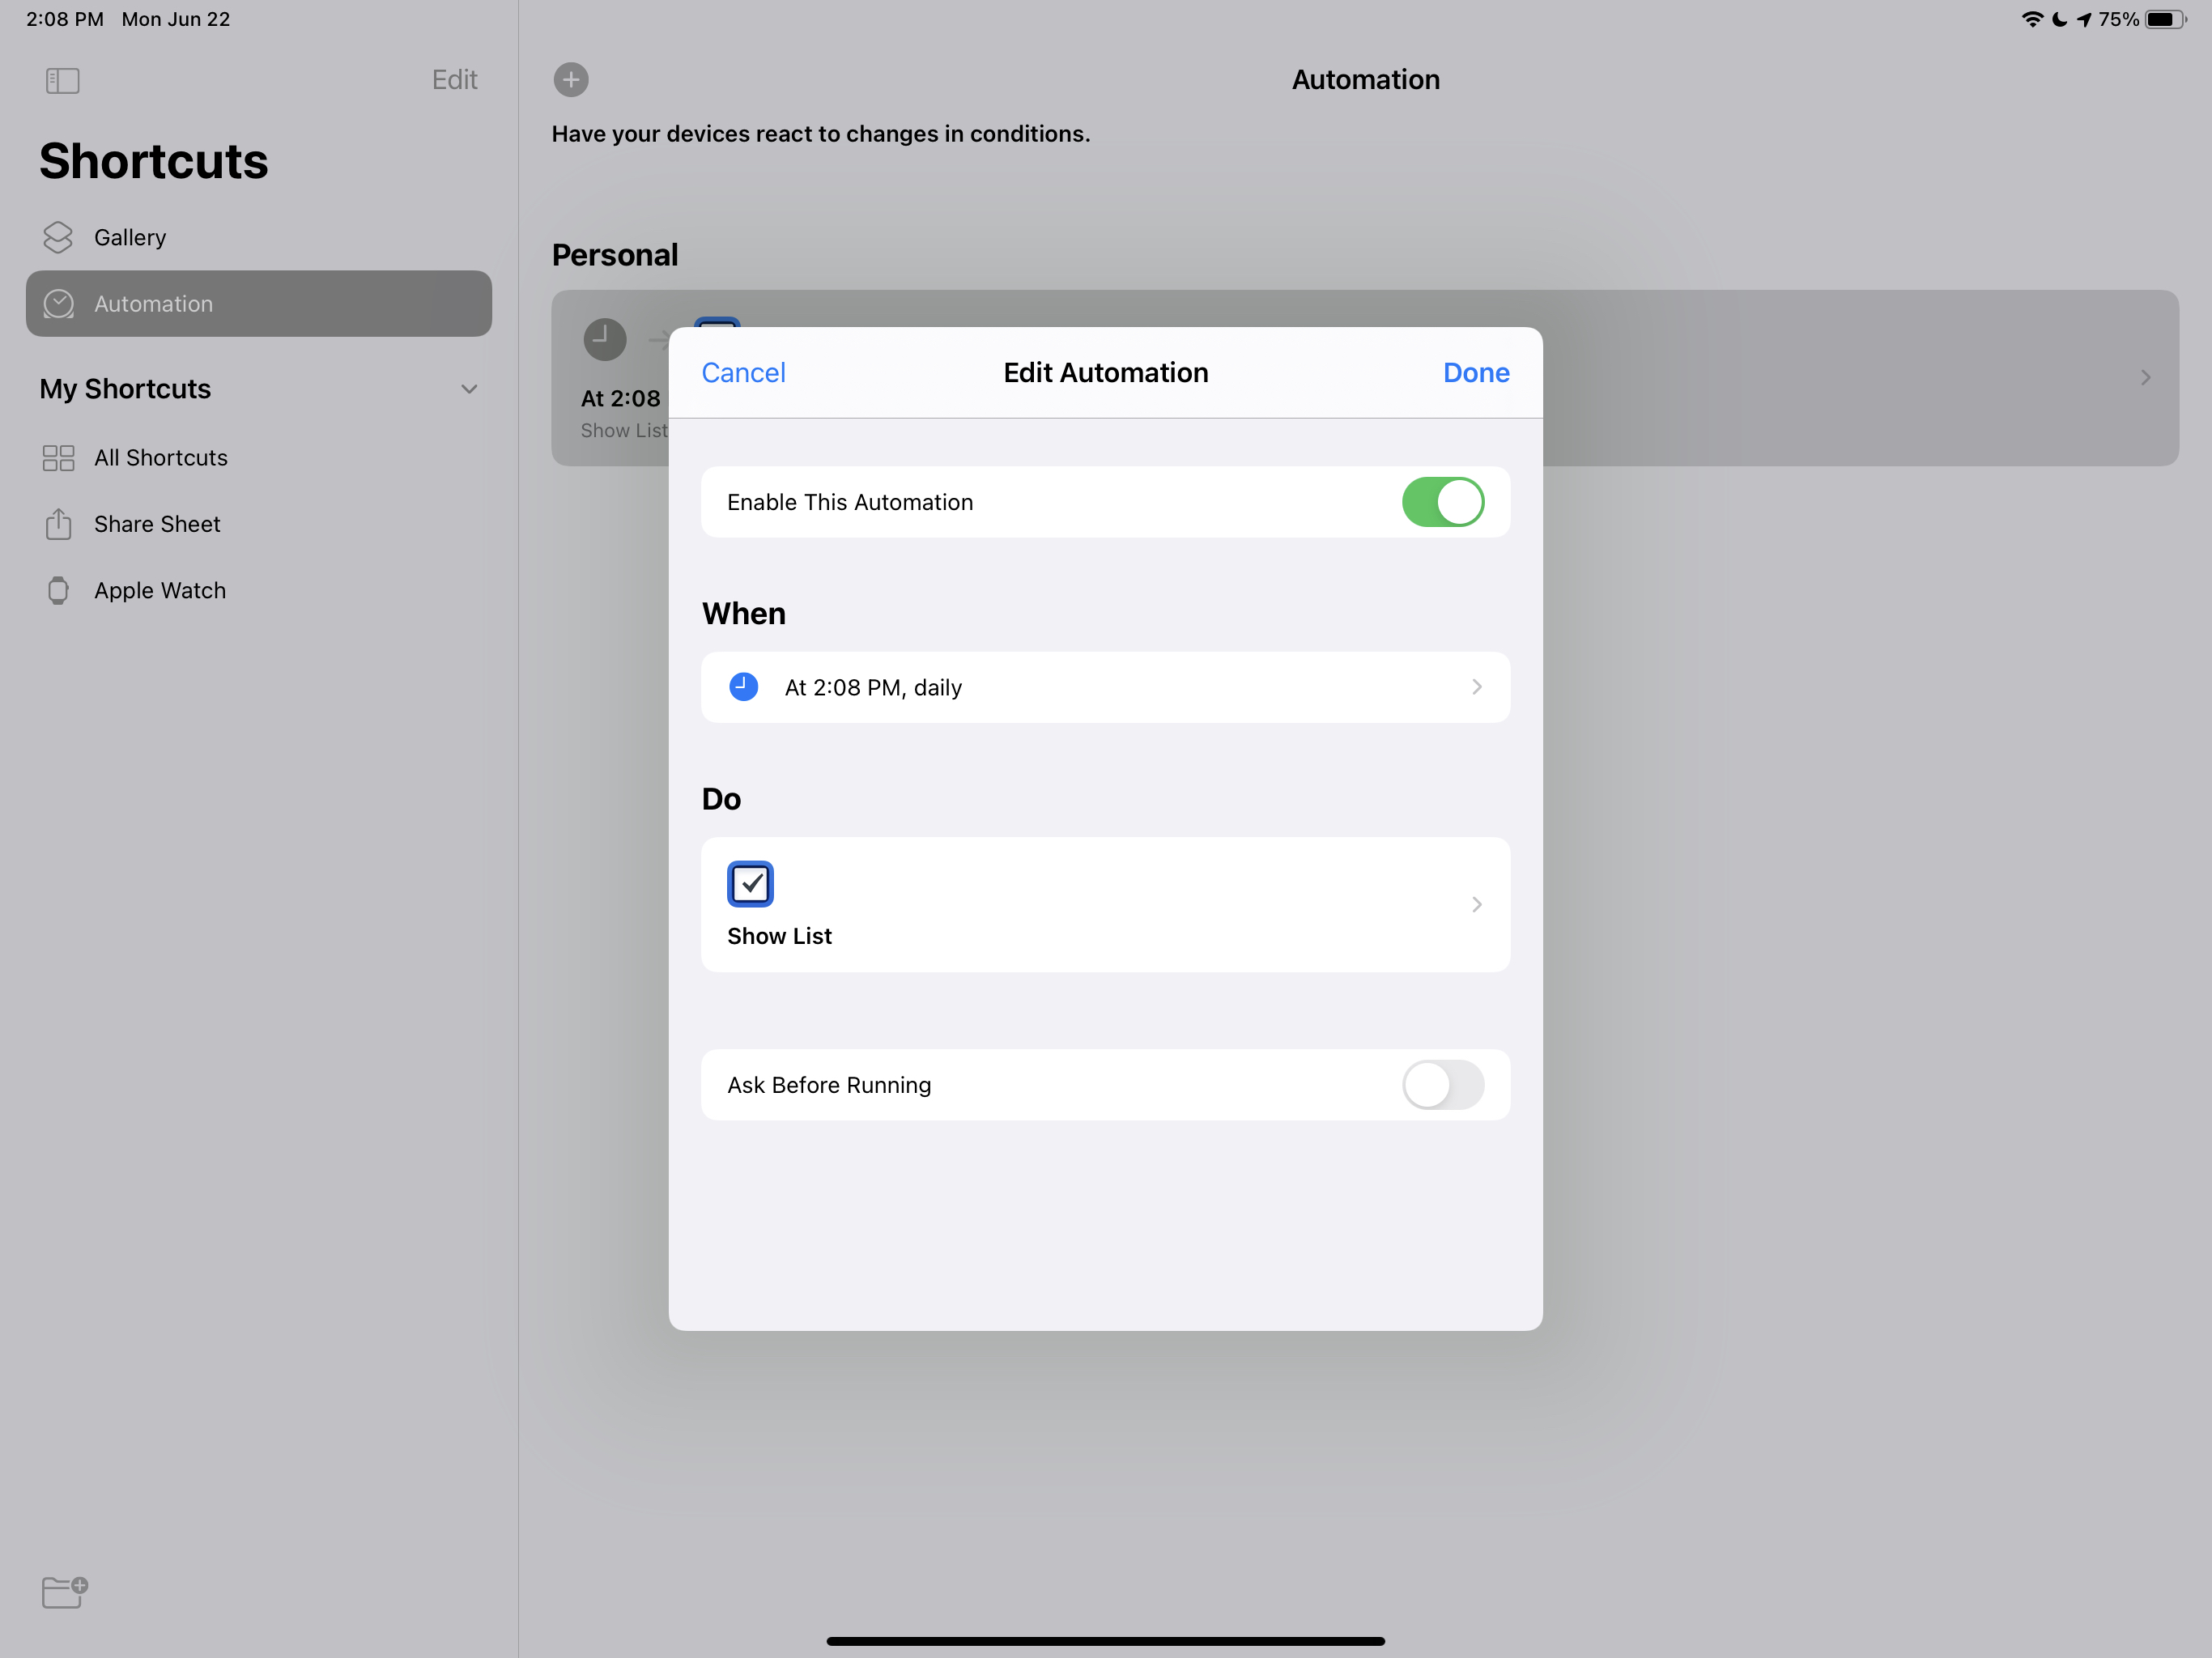
Task: Select the Automation clock icon in sidebar
Action: pyautogui.click(x=58, y=304)
